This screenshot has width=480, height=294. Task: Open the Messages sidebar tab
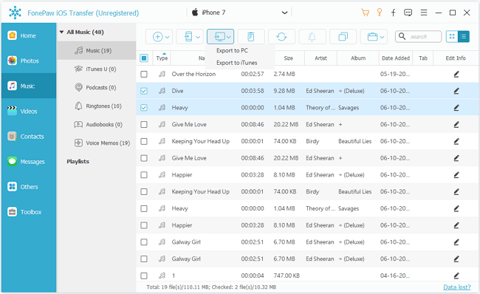pos(29,161)
